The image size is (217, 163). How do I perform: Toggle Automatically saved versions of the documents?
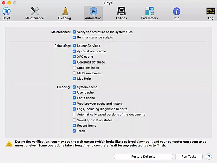coord(74,115)
